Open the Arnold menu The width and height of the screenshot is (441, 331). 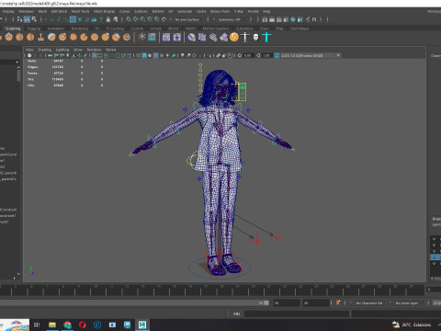pyautogui.click(x=253, y=11)
